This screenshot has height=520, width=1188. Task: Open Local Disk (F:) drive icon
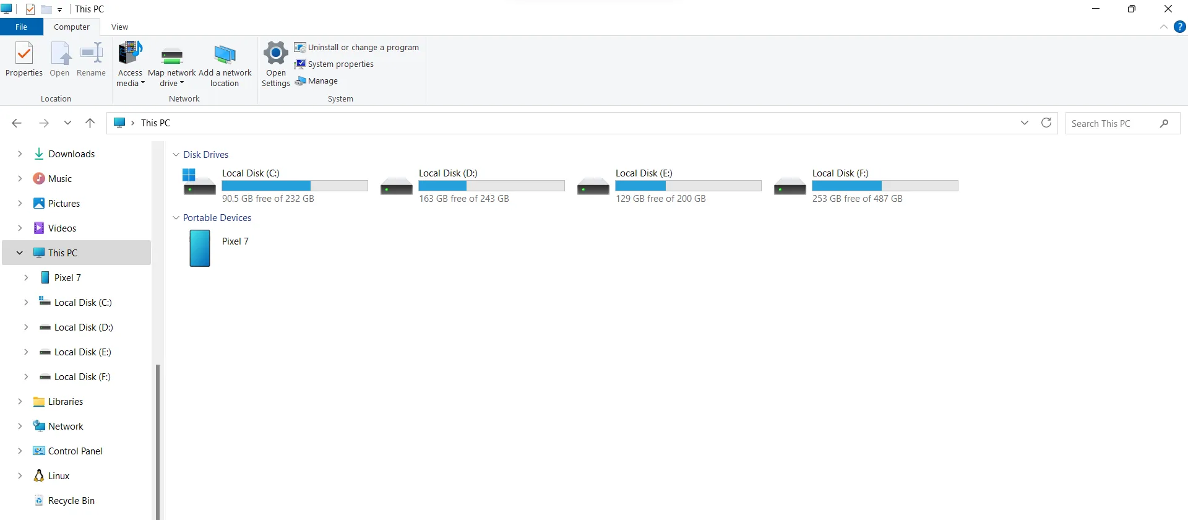point(790,185)
